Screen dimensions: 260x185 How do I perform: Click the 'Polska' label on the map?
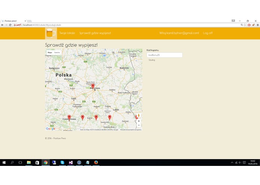[64, 75]
